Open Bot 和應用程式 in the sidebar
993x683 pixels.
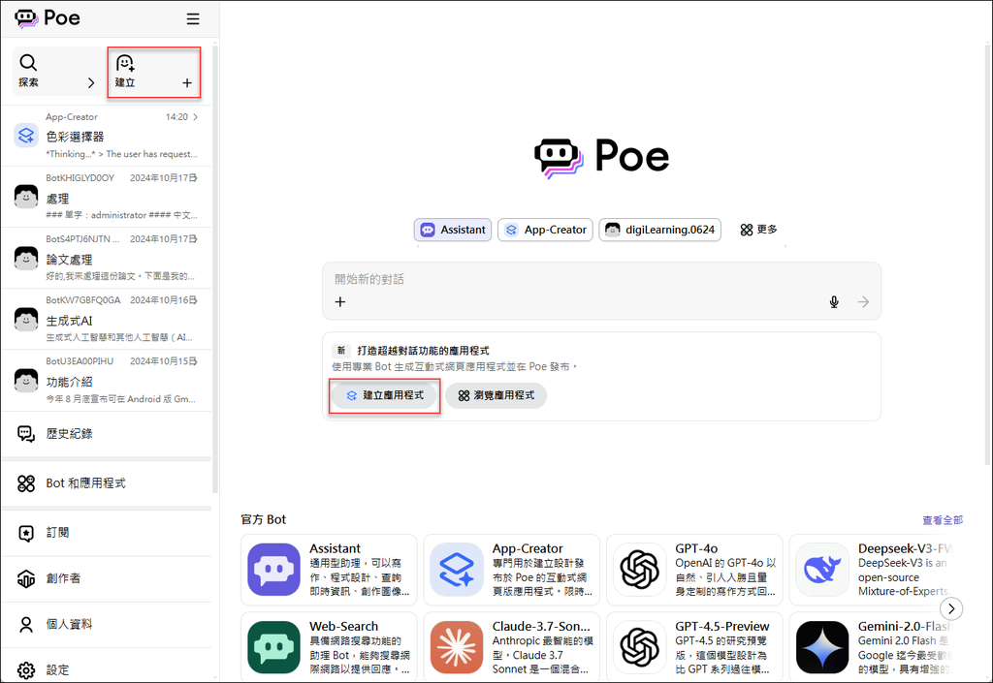click(x=107, y=483)
